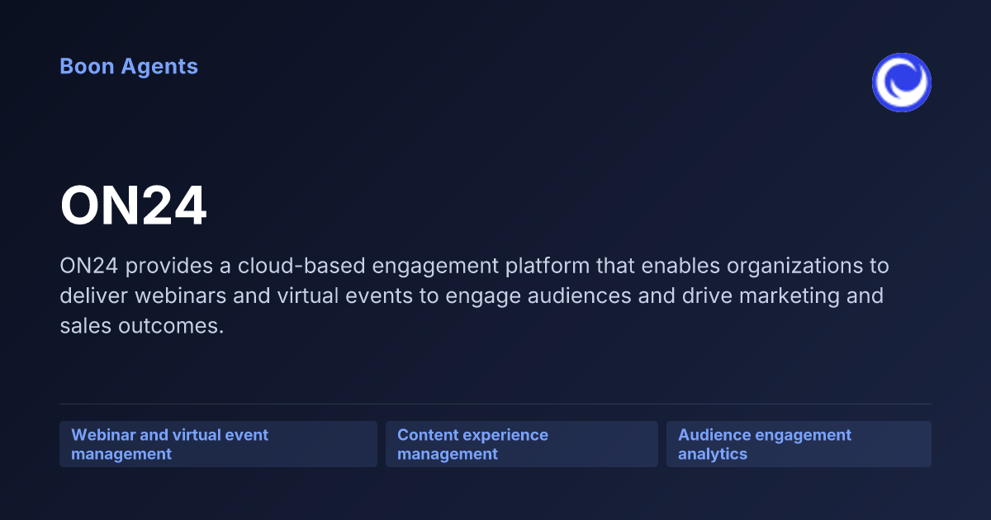Select the large ON24 heading
Image resolution: width=991 pixels, height=520 pixels.
133,207
